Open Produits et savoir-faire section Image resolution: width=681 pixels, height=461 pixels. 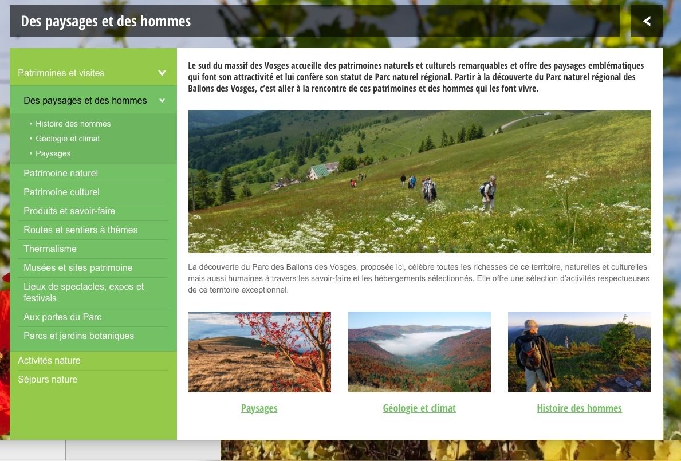69,211
